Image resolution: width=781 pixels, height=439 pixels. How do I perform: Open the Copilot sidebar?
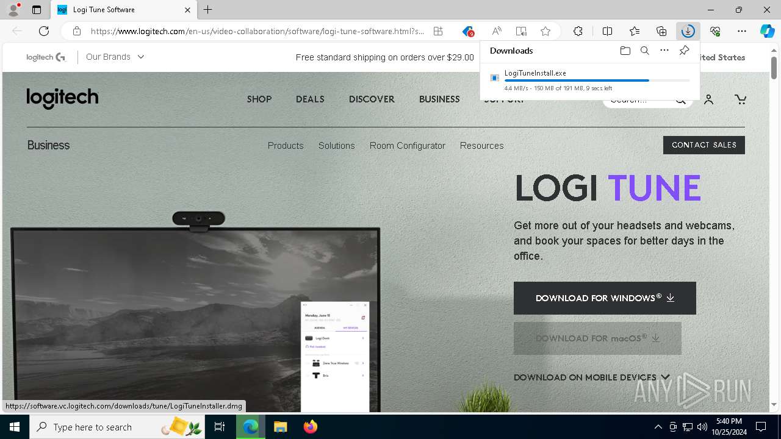click(x=767, y=31)
